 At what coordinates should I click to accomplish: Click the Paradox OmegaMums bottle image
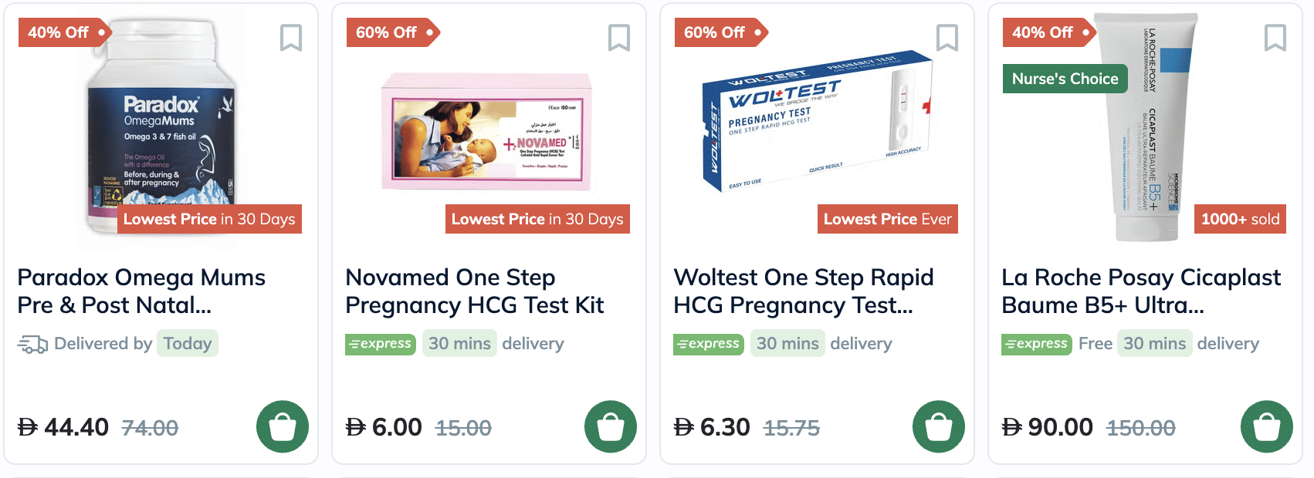point(161,123)
